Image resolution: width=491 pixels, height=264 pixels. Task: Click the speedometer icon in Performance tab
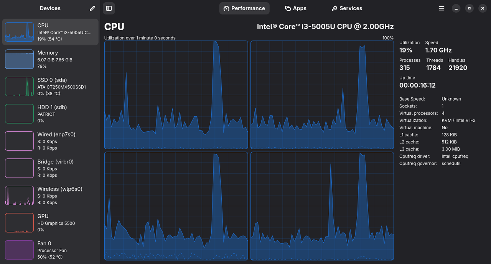[226, 8]
